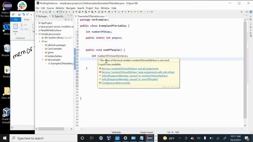Expand the ApiProject tree node
Screen dimensions: 253x142
[36, 23]
